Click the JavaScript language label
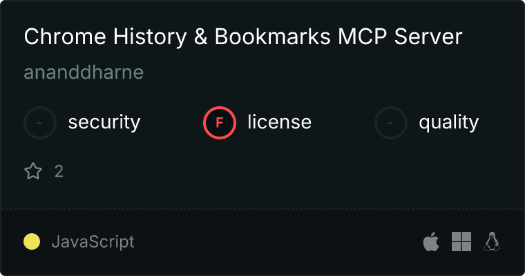Viewport: 525px width, 276px height. coord(93,242)
